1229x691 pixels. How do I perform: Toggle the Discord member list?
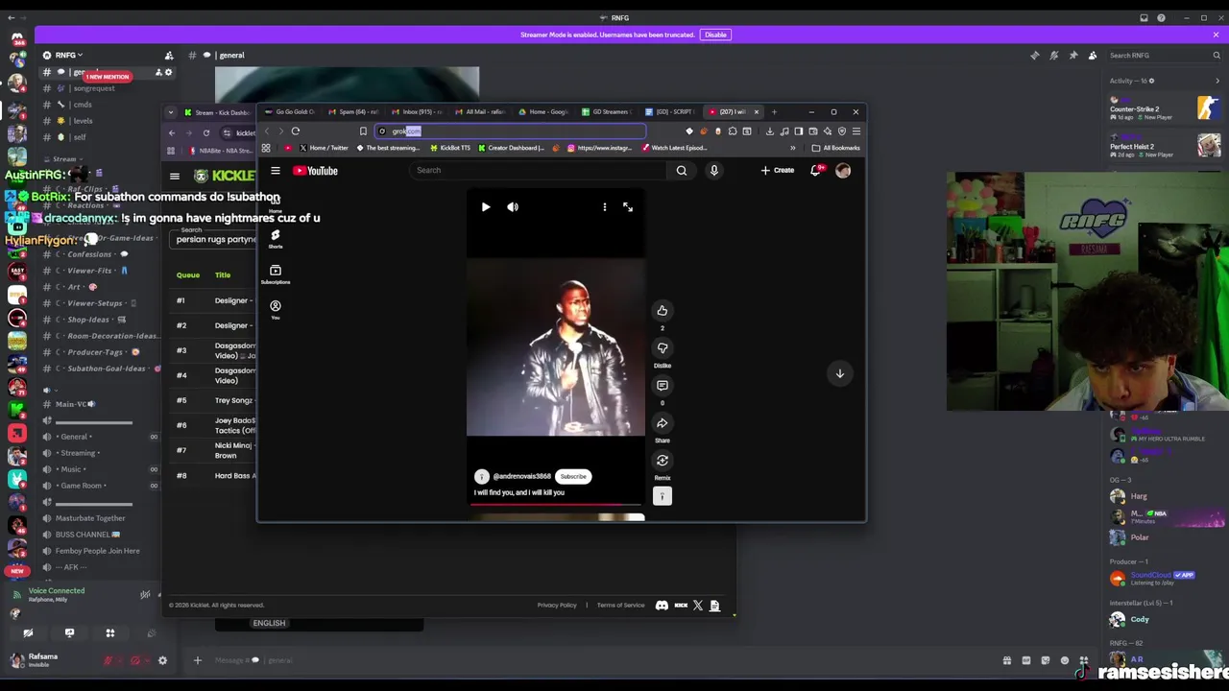tap(1093, 56)
